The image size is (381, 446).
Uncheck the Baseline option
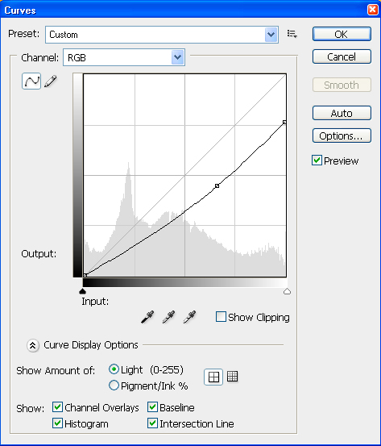pos(152,407)
